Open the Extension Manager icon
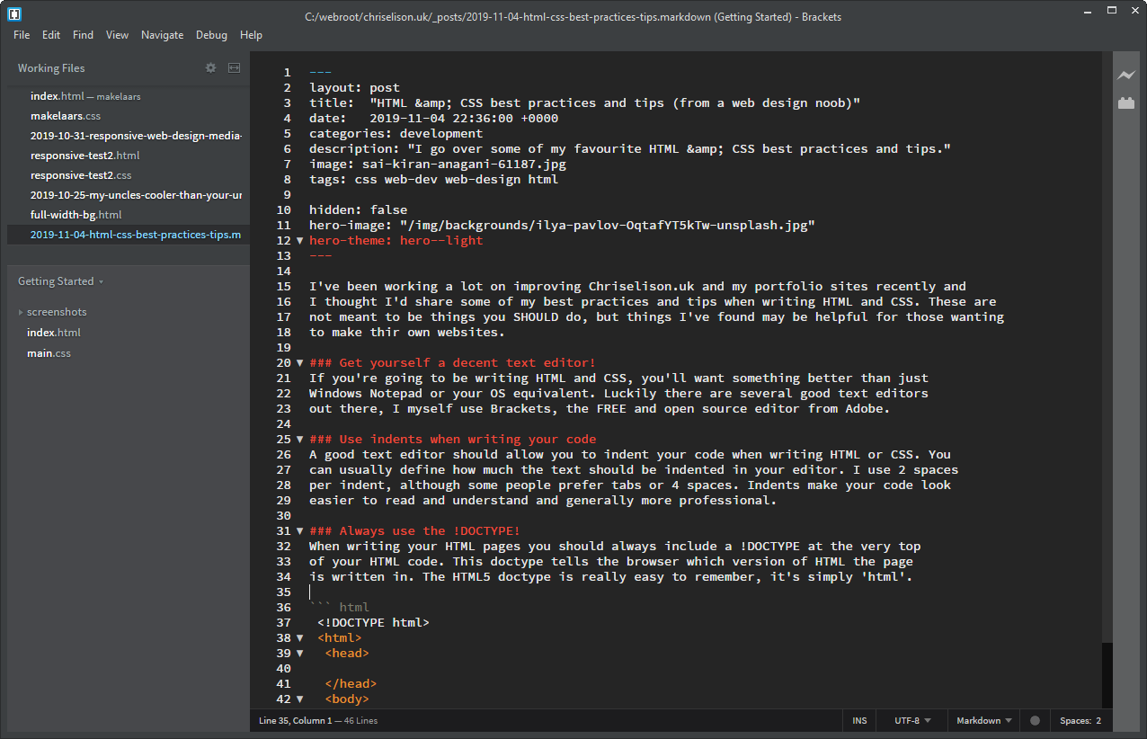Screen dimensions: 1147x739 (1126, 102)
